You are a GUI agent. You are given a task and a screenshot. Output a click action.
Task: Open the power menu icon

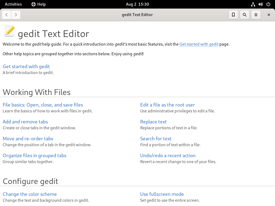[x=268, y=4]
